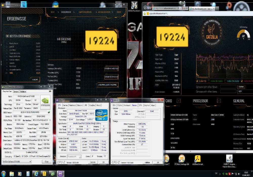The height and width of the screenshot is (177, 253).
Task: Open the Caches tab in left CPU-Z window
Action: [x=65, y=105]
